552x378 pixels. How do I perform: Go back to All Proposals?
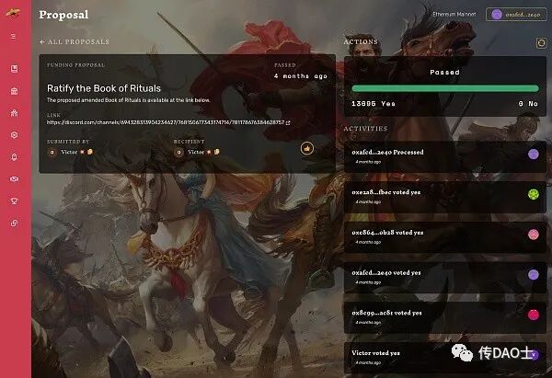[75, 42]
